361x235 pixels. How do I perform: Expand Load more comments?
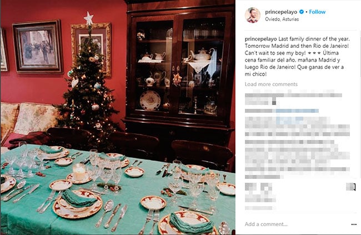click(x=271, y=84)
